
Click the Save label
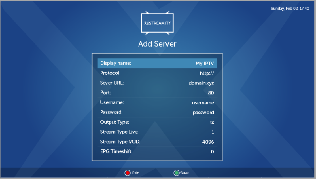tap(184, 173)
